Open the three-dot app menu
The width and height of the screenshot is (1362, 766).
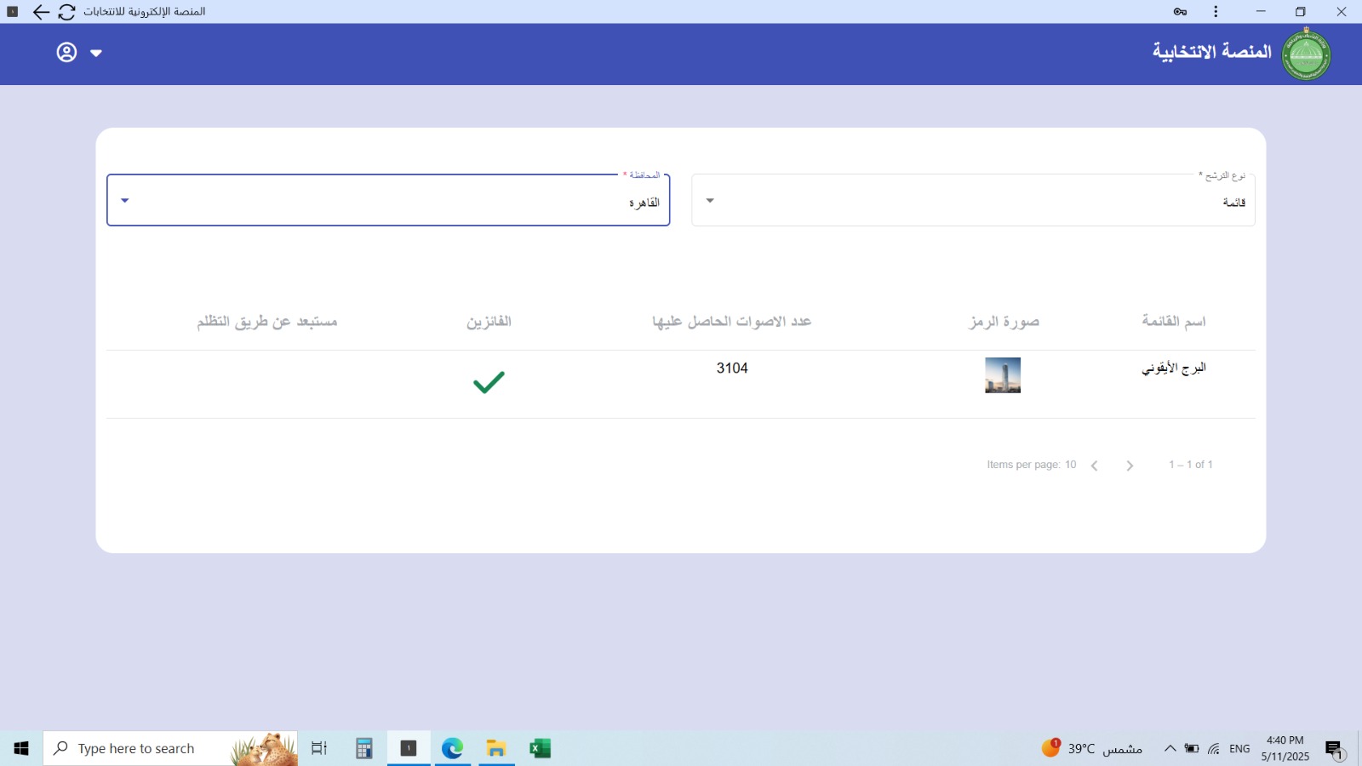[x=1216, y=12]
